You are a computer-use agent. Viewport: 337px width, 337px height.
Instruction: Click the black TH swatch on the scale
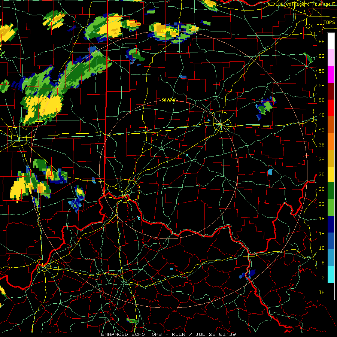[x=331, y=291]
